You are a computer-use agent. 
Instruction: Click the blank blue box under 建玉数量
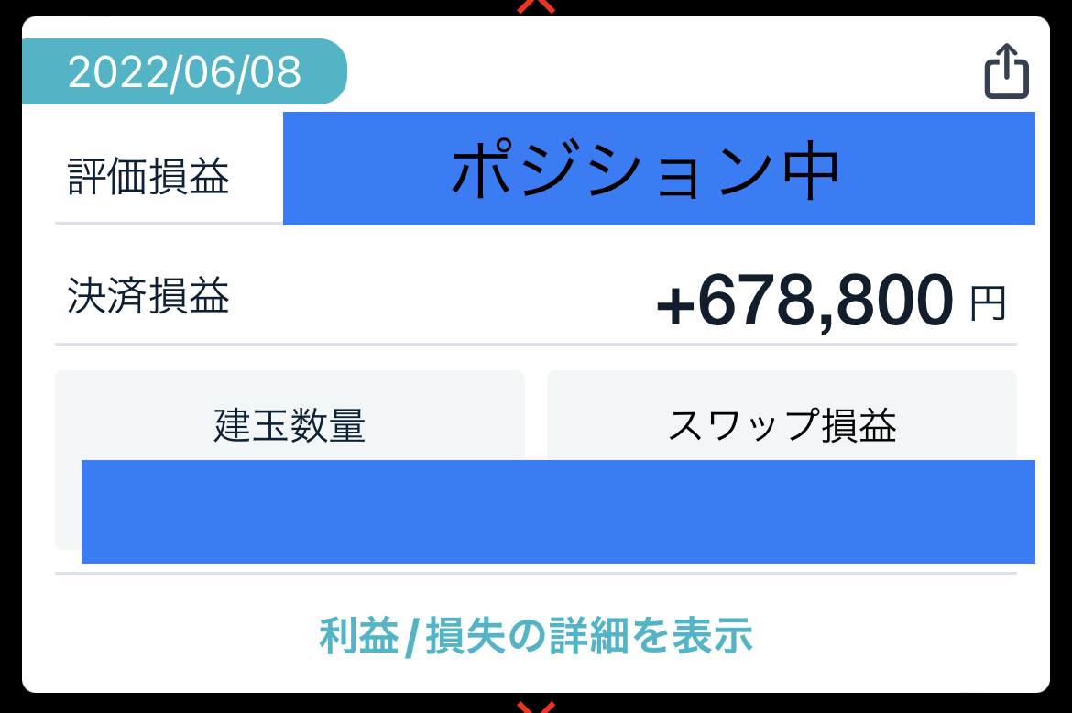[558, 511]
